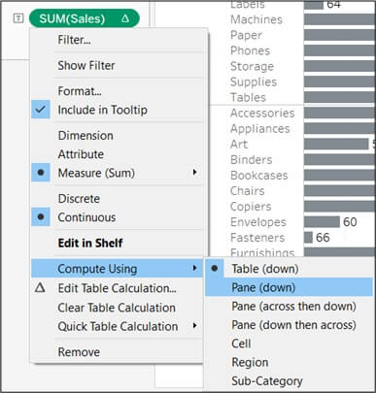Select the Measure (Sum) radio option
Screen dimensions: 376x393
pos(41,173)
